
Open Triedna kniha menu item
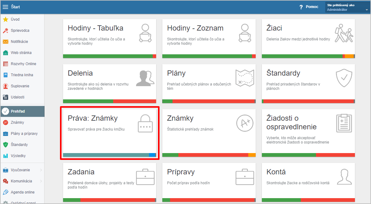22,75
